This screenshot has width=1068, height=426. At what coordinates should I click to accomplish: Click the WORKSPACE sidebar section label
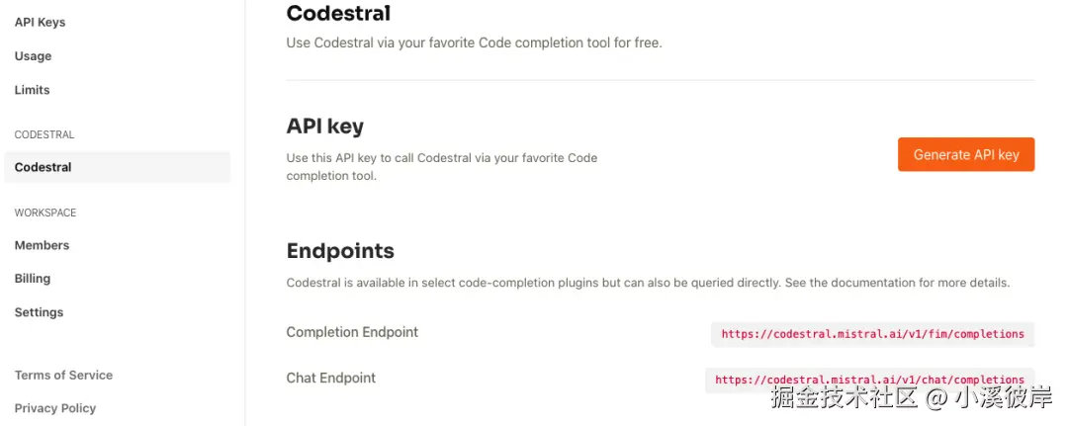[44, 213]
